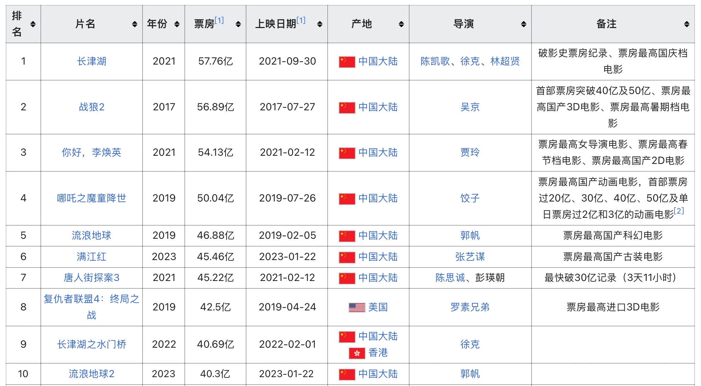The width and height of the screenshot is (701, 386).
Task: Open the 你好，李焕英 film link
Action: coord(91,152)
